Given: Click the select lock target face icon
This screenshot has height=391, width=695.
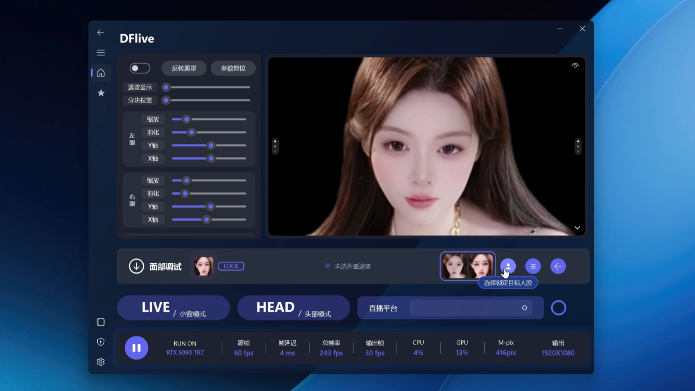Looking at the screenshot, I should (x=508, y=266).
